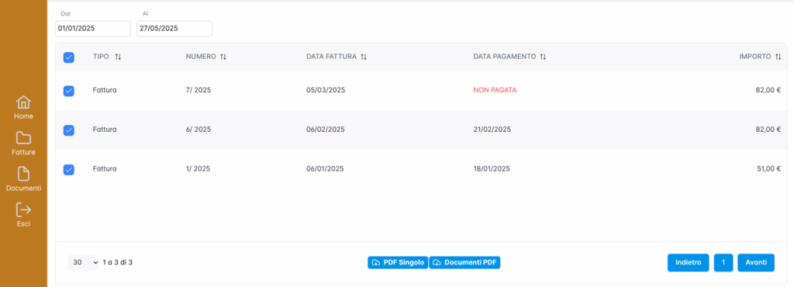This screenshot has height=287, width=794.
Task: Open the Documenti page icon
Action: pos(23,174)
